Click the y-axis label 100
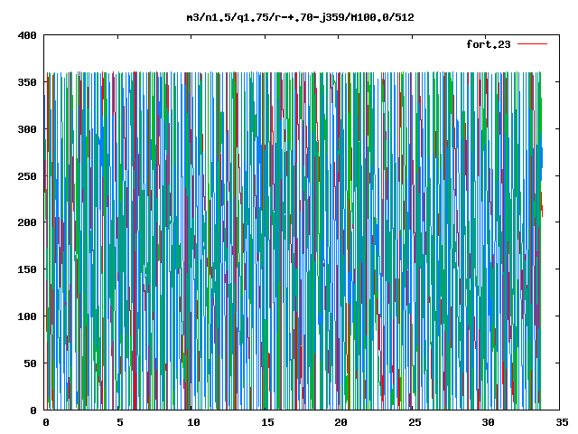This screenshot has width=578, height=434. click(x=27, y=316)
